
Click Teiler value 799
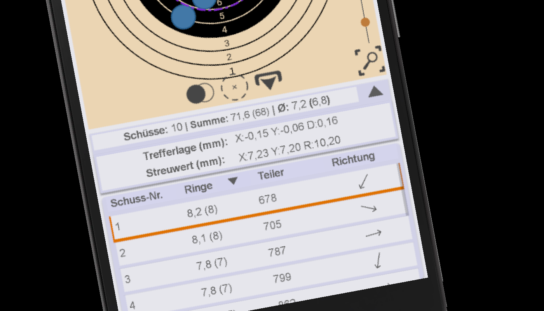pos(282,278)
